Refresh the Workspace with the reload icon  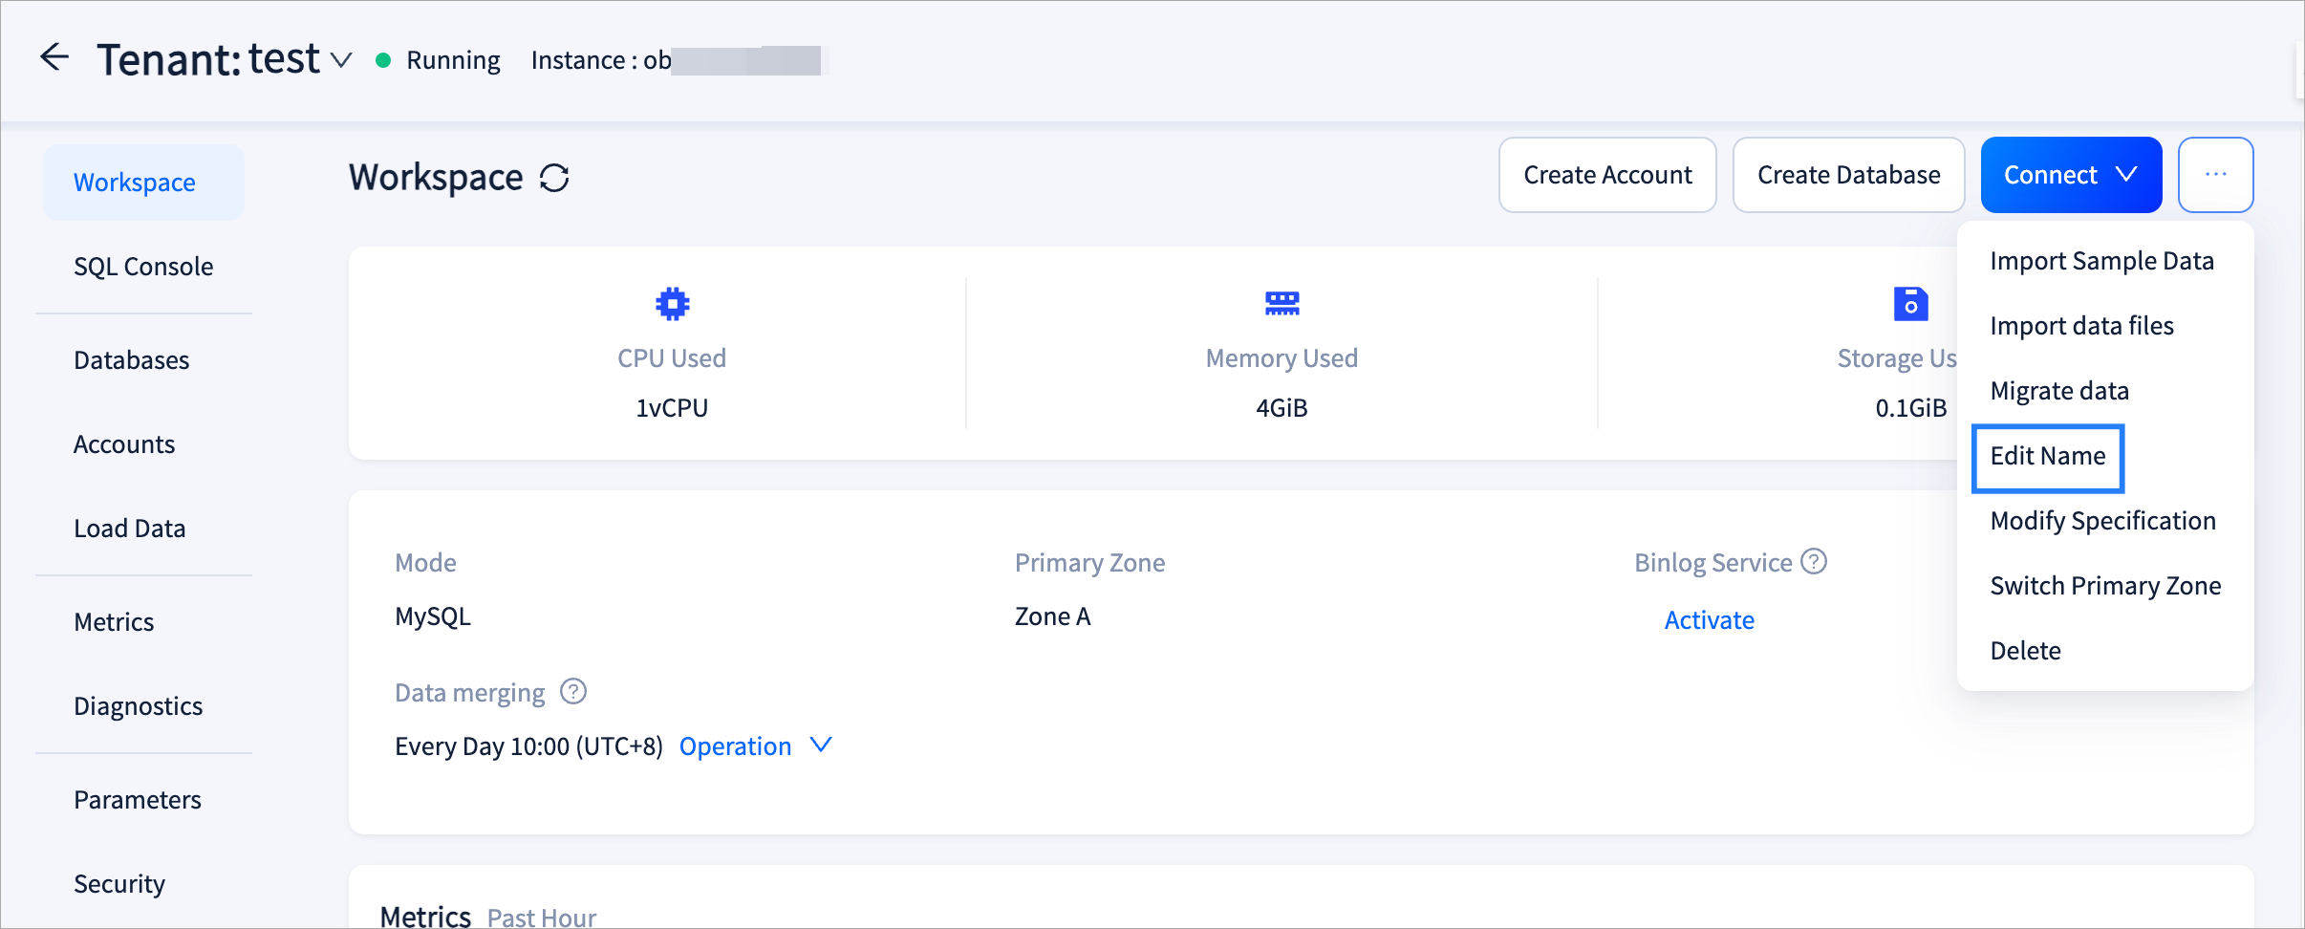click(554, 178)
